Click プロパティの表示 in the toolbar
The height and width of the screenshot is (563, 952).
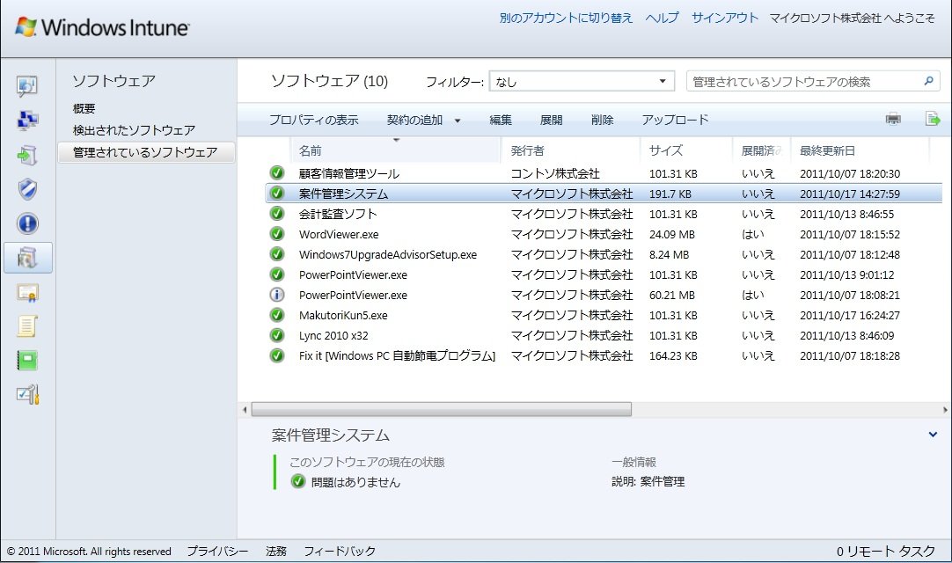(314, 120)
